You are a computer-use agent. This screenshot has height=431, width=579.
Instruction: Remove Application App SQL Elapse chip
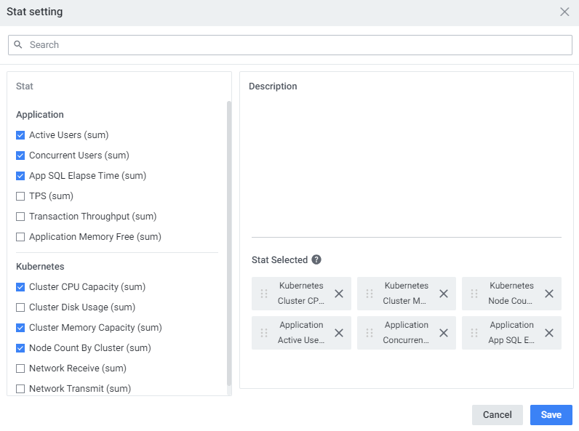(x=549, y=333)
